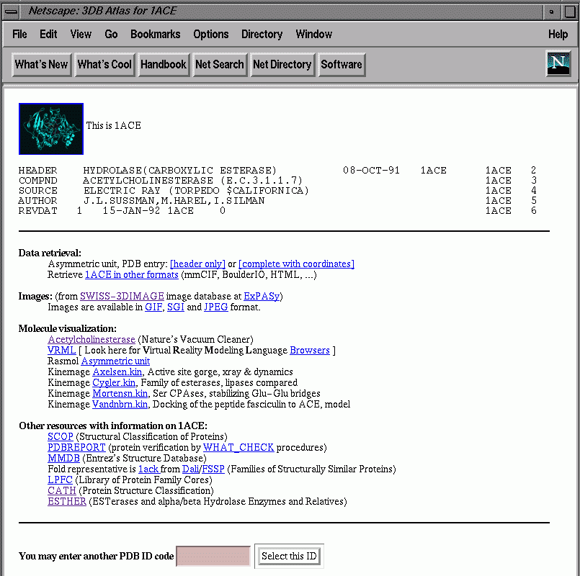Click the 'Molecule visualization:' heading
Viewport: 580px width, 576px height.
[67, 328]
